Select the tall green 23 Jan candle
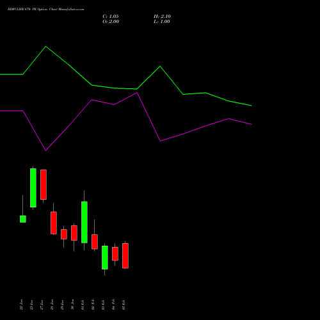The width and height of the screenshot is (320, 320). pos(33,188)
